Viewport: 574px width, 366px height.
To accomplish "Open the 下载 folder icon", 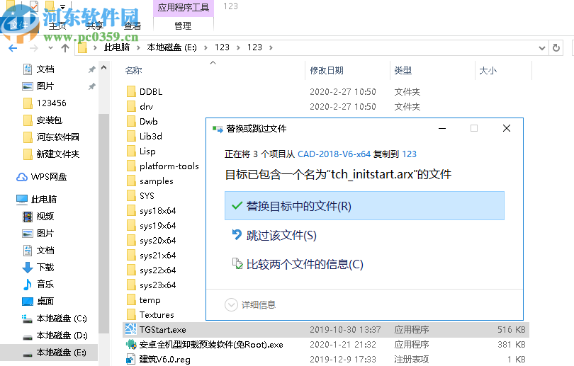I will tap(28, 268).
